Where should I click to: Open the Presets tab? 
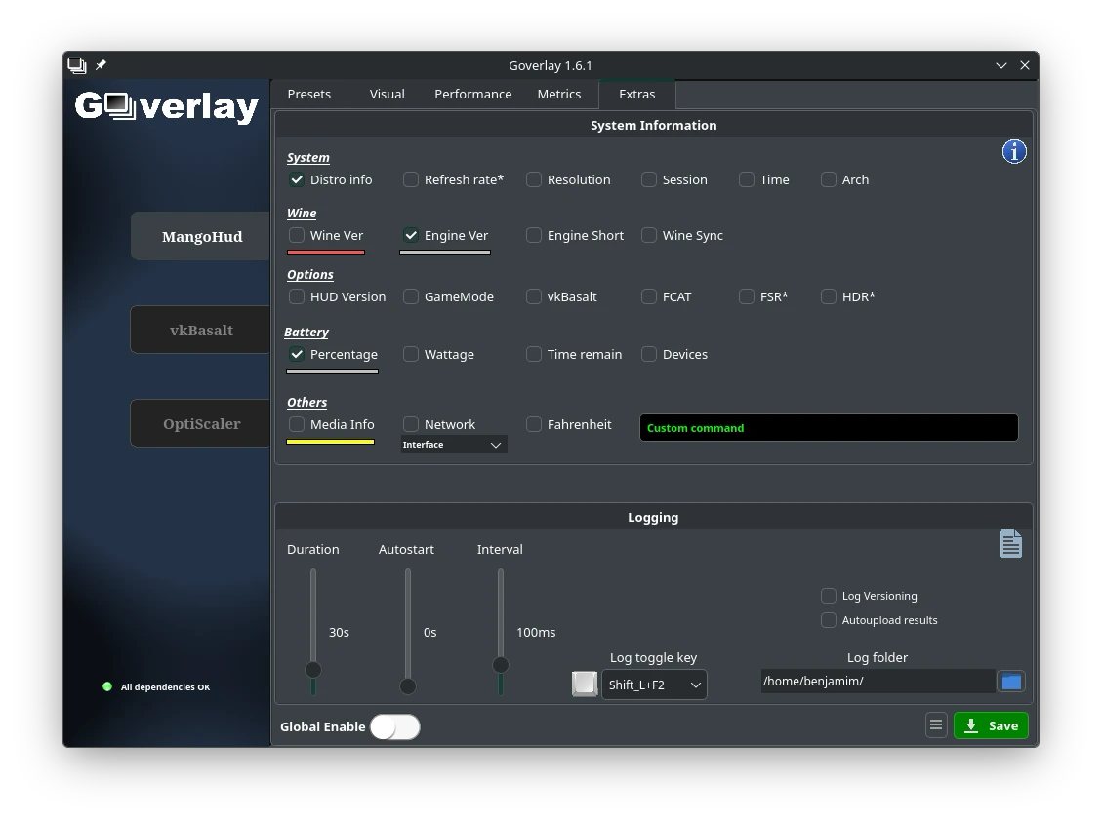308,94
